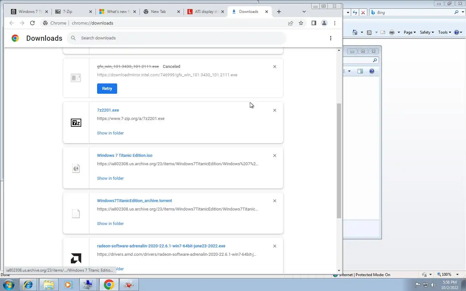Open Downloads page more actions menu
Screen dimensions: 466x291
(330, 38)
